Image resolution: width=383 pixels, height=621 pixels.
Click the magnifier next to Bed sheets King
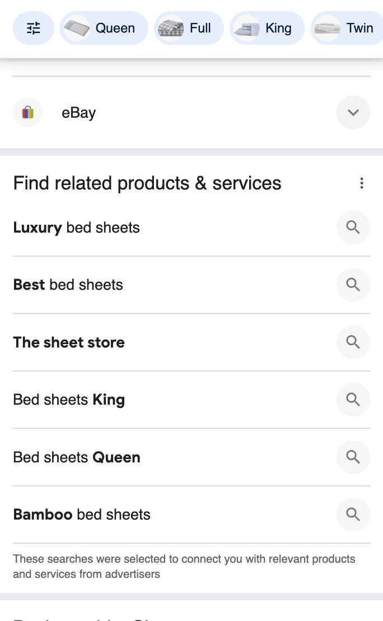[x=353, y=399]
